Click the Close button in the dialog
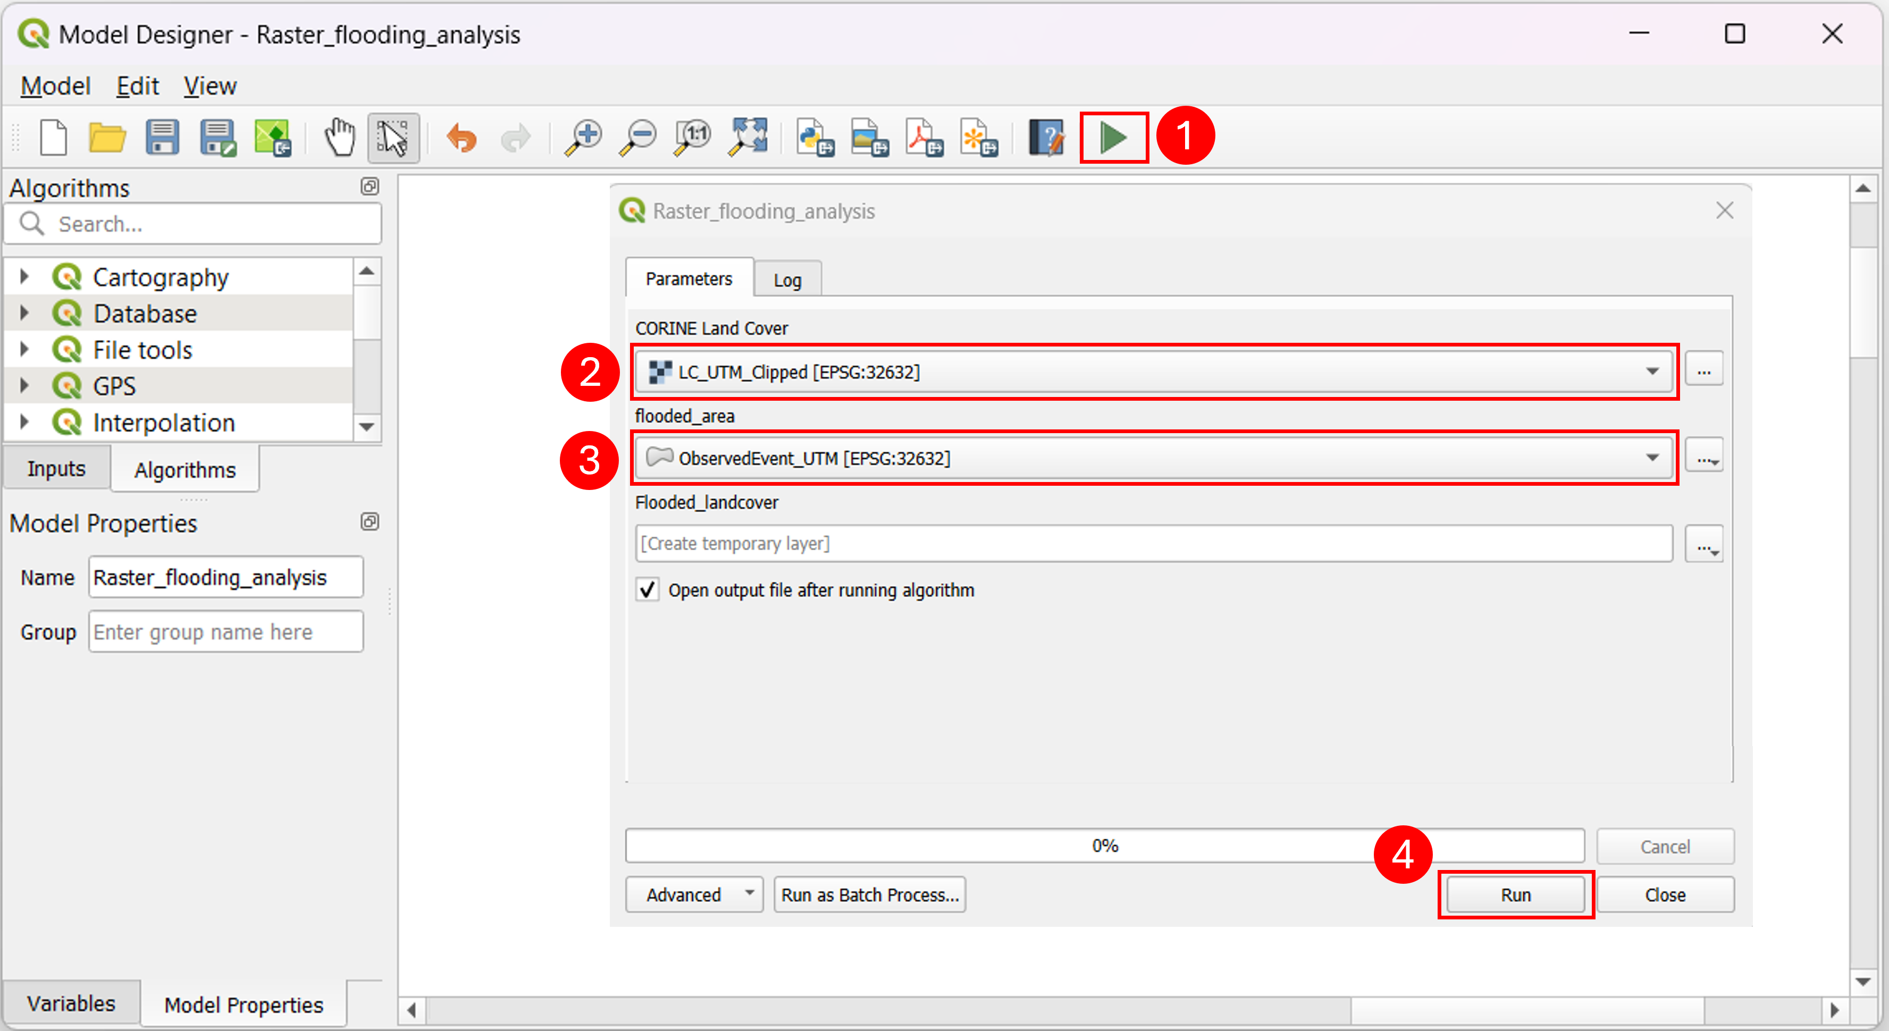The width and height of the screenshot is (1889, 1031). [x=1665, y=895]
